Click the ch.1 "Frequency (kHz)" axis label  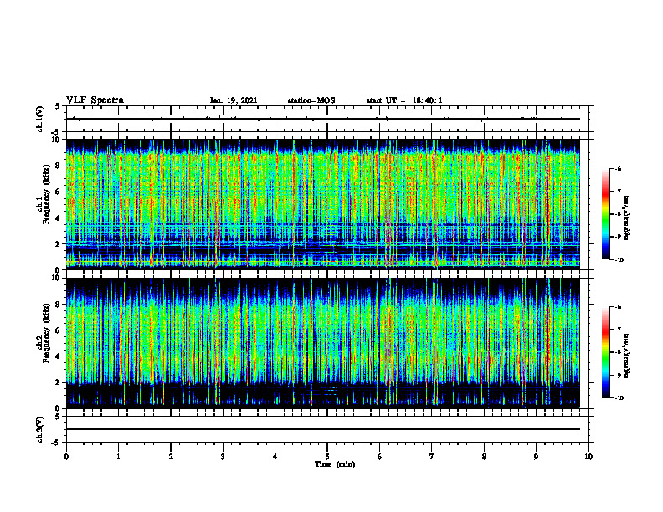44,192
